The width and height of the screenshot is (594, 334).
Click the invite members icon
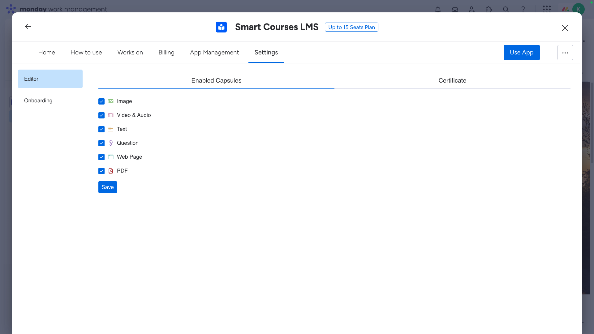pos(472,9)
